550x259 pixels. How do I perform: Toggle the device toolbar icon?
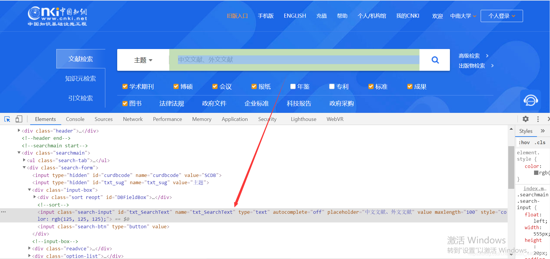(19, 119)
